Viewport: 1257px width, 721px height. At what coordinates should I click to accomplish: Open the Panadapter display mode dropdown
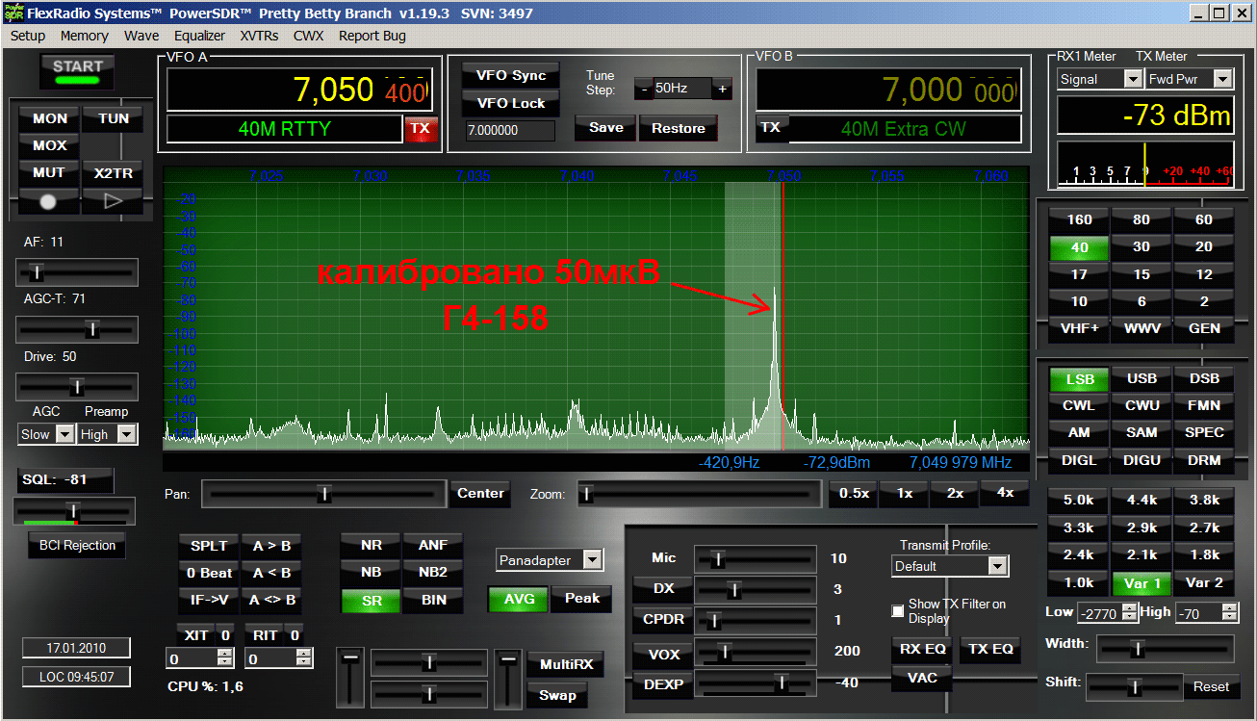point(592,560)
